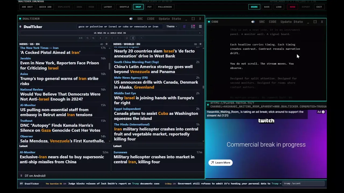Open Euronews military helicopter crash headline

tap(154, 159)
